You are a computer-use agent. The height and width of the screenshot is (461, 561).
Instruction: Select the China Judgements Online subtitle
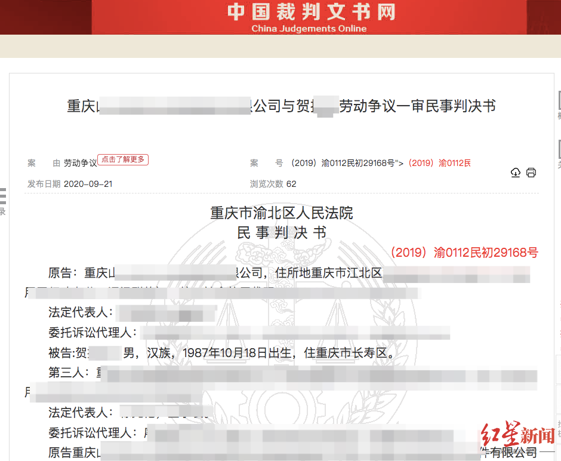click(x=309, y=29)
